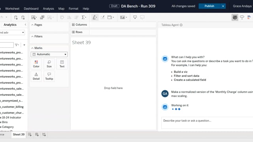
Task: Select the Sheet 39 tab
Action: tap(19, 135)
